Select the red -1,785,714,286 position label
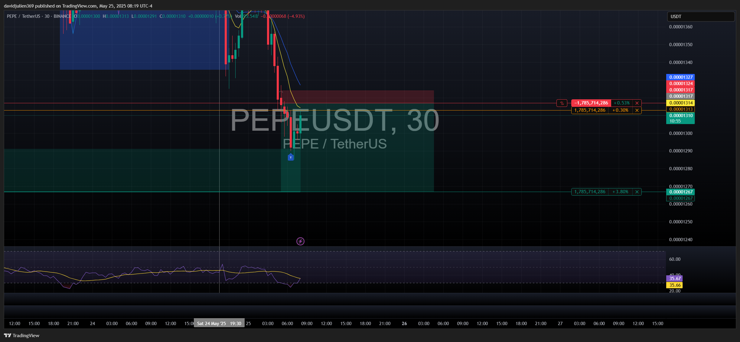740x342 pixels. pyautogui.click(x=591, y=103)
